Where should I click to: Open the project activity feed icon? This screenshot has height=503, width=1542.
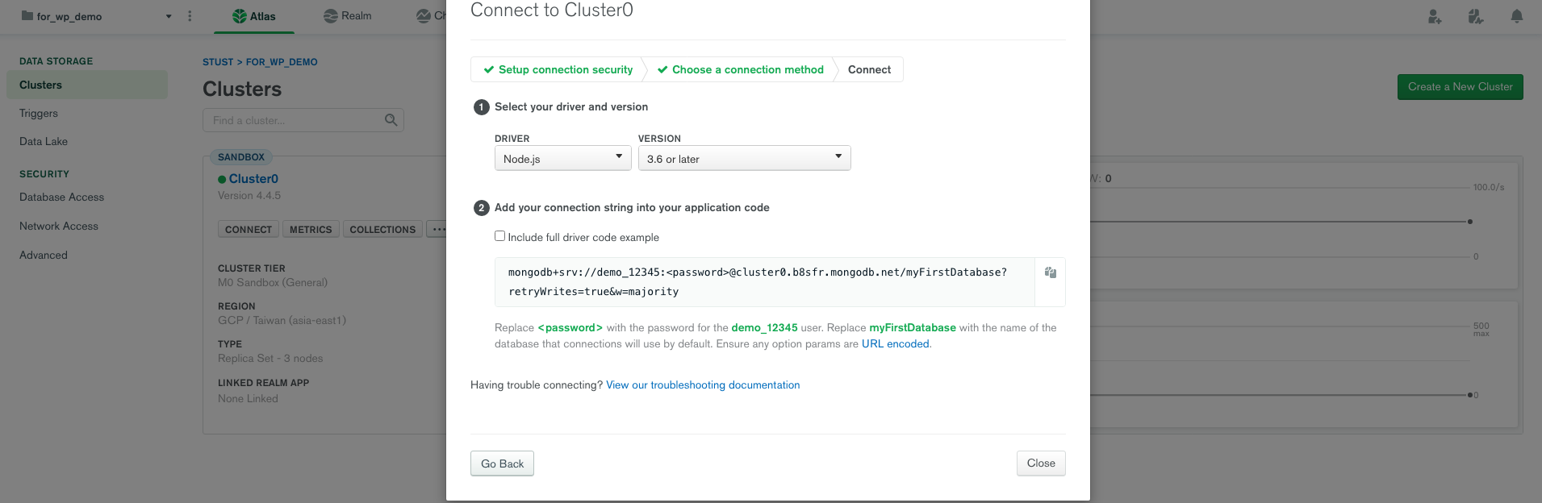(x=1475, y=16)
